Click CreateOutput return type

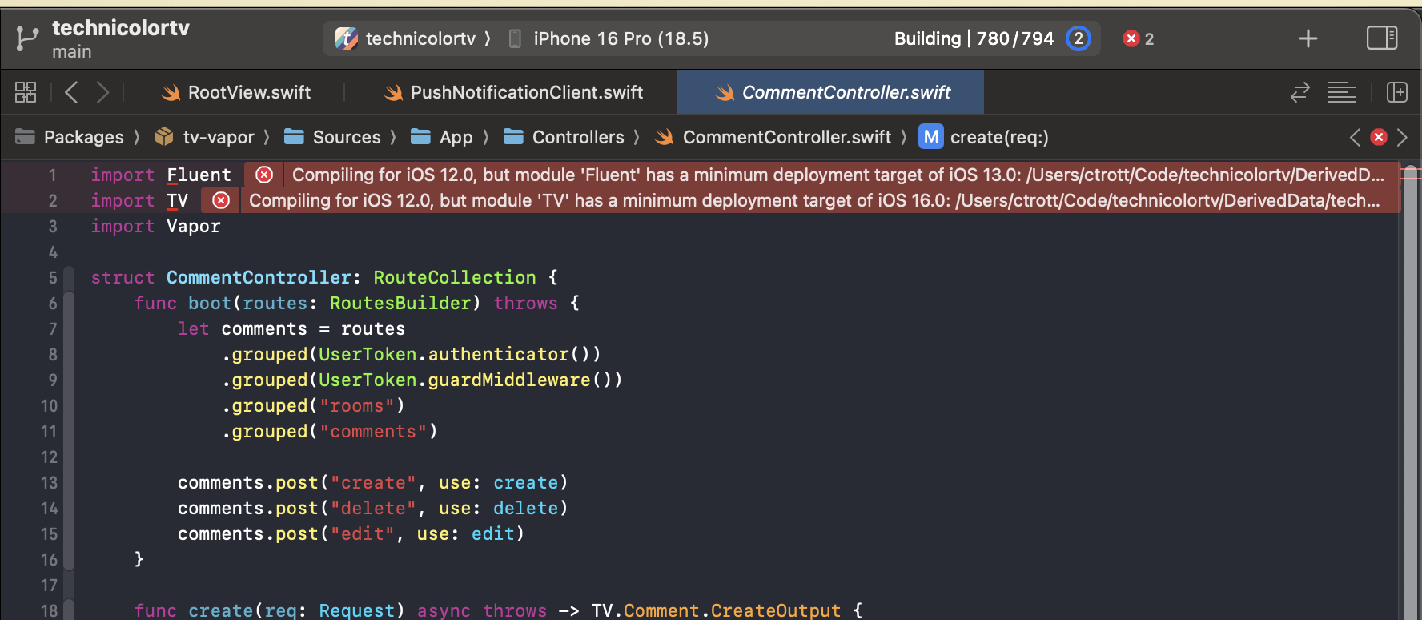(x=775, y=610)
